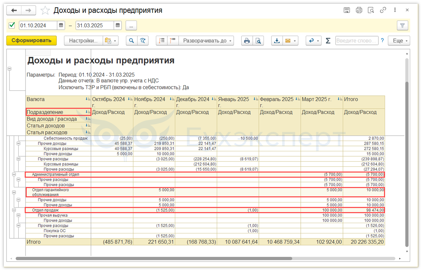The width and height of the screenshot is (422, 271).
Task: Open the Разворачивать до dropdown
Action: pos(206,41)
